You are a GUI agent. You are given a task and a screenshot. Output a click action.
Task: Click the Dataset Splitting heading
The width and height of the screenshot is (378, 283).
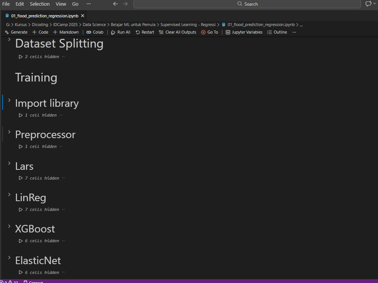tap(59, 44)
